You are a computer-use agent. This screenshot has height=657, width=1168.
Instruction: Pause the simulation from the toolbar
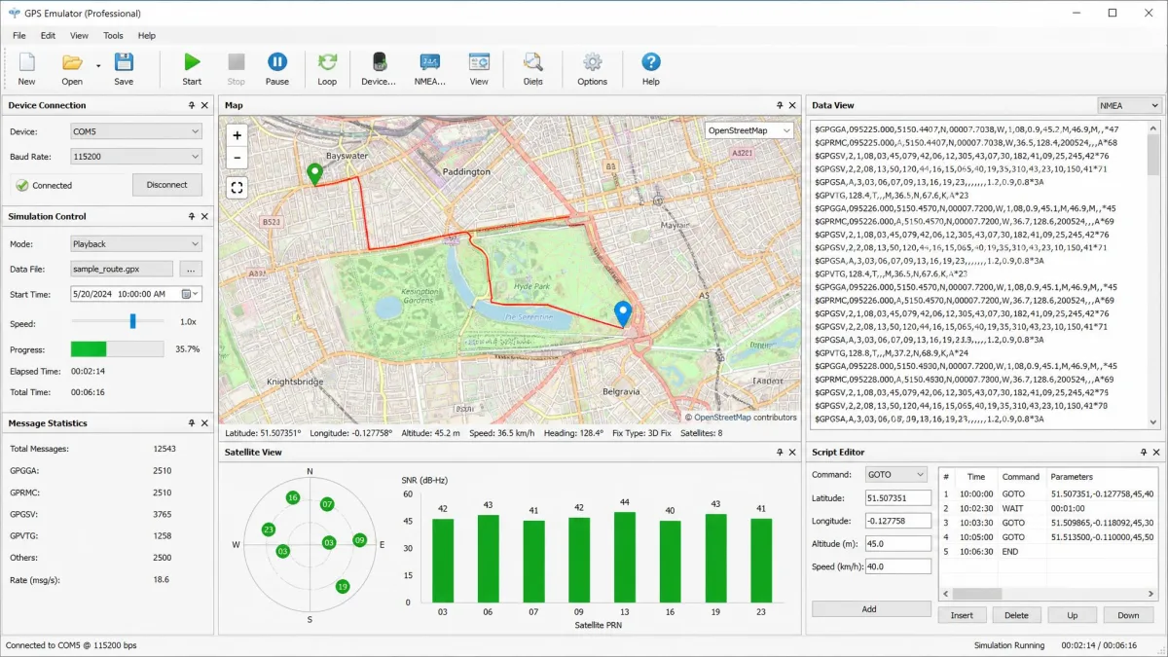pos(277,63)
